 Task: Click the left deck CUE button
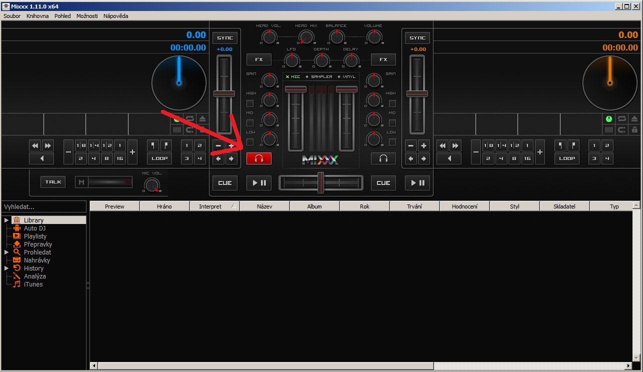[x=225, y=183]
